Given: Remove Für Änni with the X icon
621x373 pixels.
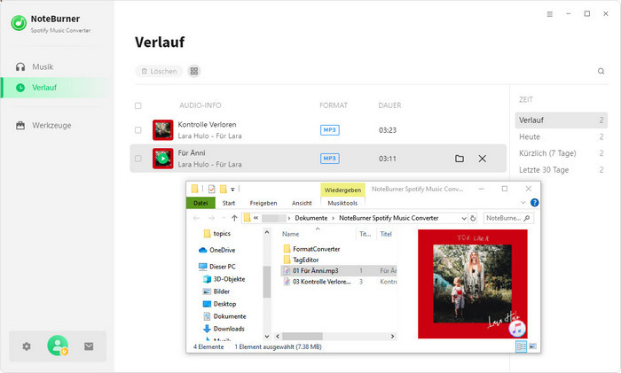Looking at the screenshot, I should (x=482, y=159).
